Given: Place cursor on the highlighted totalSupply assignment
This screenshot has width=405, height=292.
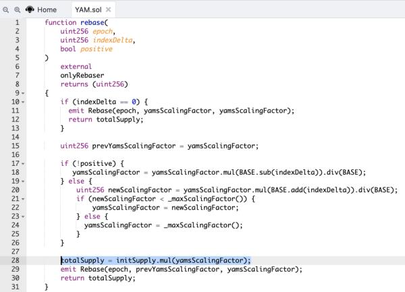Looking at the screenshot, I should pyautogui.click(x=155, y=260).
